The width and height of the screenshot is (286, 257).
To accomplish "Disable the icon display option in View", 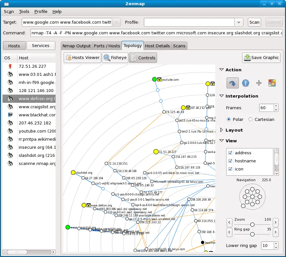I will tap(230, 169).
